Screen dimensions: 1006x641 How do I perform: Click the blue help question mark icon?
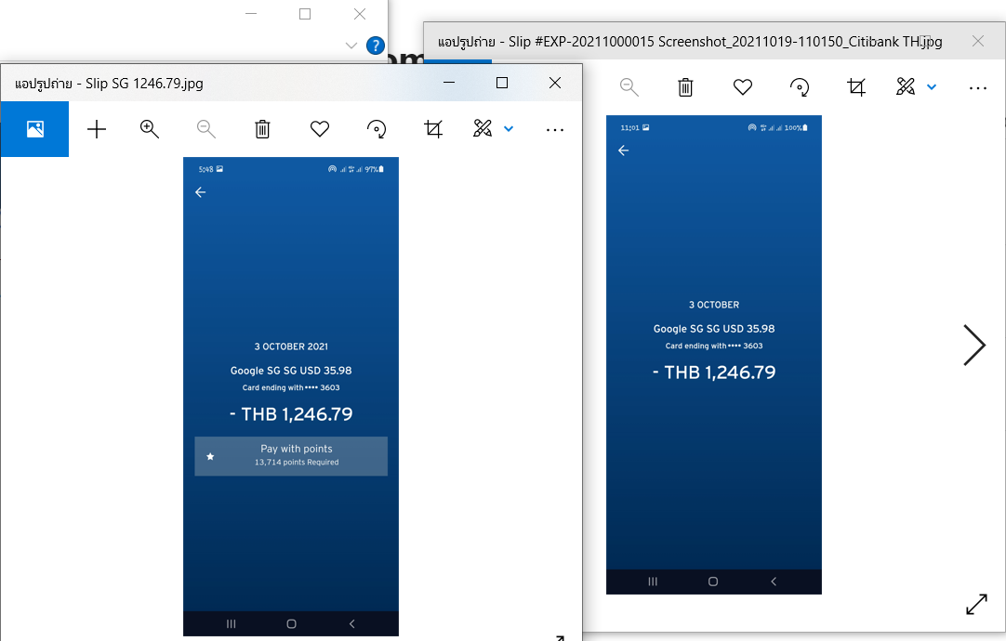[376, 46]
